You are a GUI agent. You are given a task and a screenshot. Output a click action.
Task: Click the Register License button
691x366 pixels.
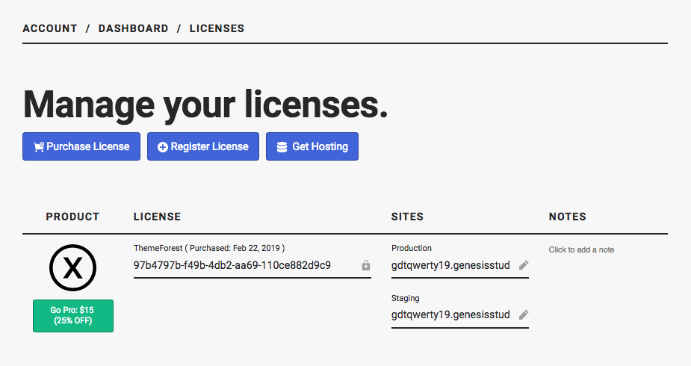[x=203, y=146]
